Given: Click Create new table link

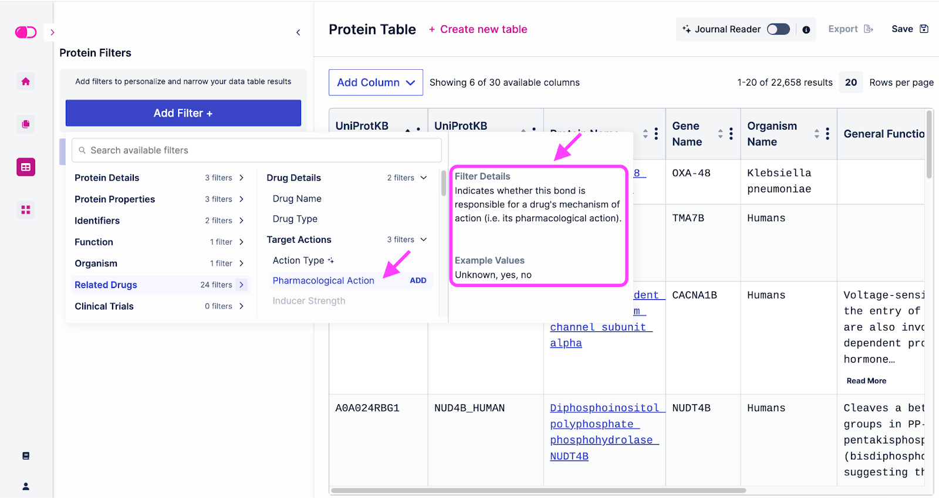Looking at the screenshot, I should point(478,29).
